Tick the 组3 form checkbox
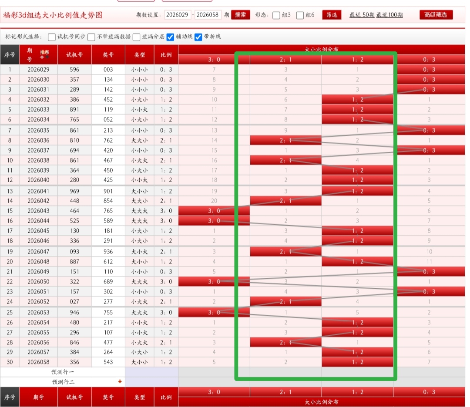The width and height of the screenshot is (470, 407). 276,15
